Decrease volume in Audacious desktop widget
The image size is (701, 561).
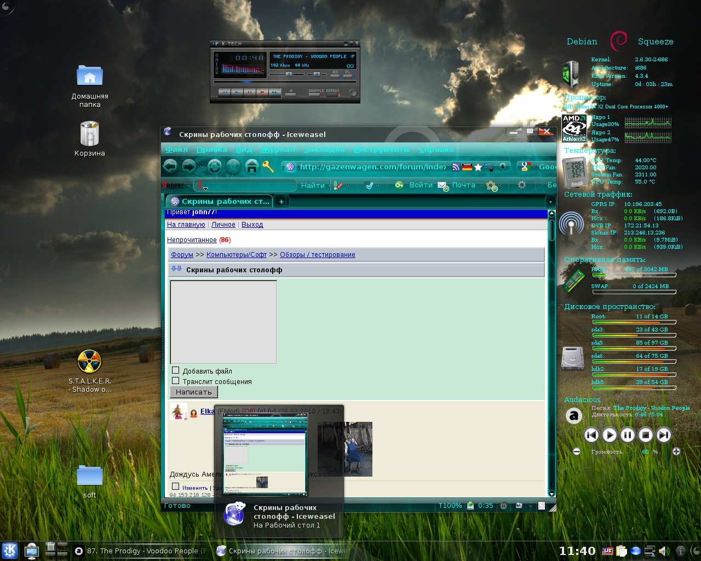tap(577, 451)
